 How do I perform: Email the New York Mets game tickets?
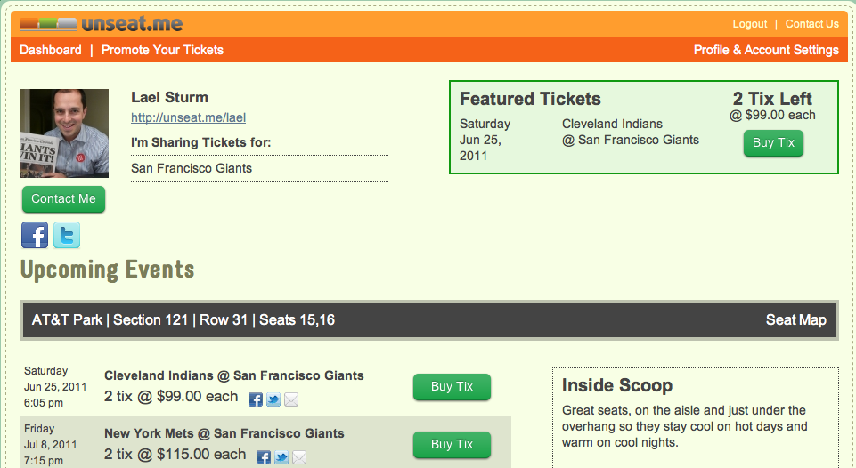coord(299,457)
